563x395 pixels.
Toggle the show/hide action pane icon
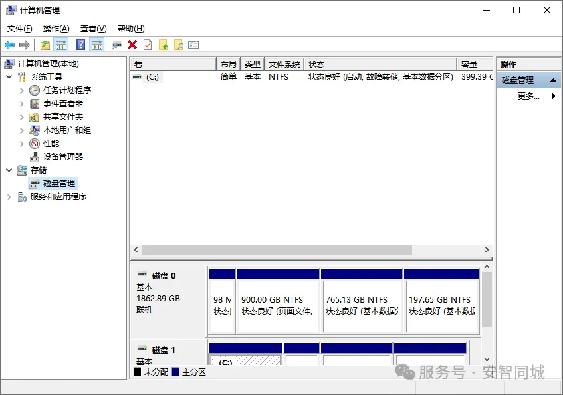point(97,45)
